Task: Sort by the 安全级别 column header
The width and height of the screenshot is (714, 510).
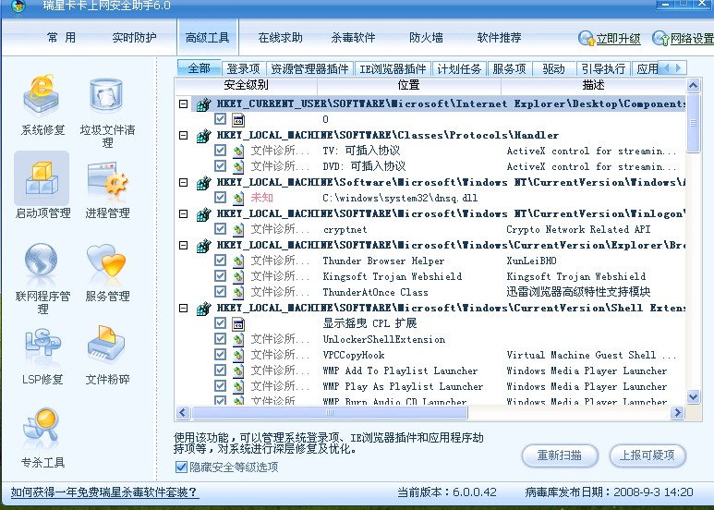Action: 246,85
